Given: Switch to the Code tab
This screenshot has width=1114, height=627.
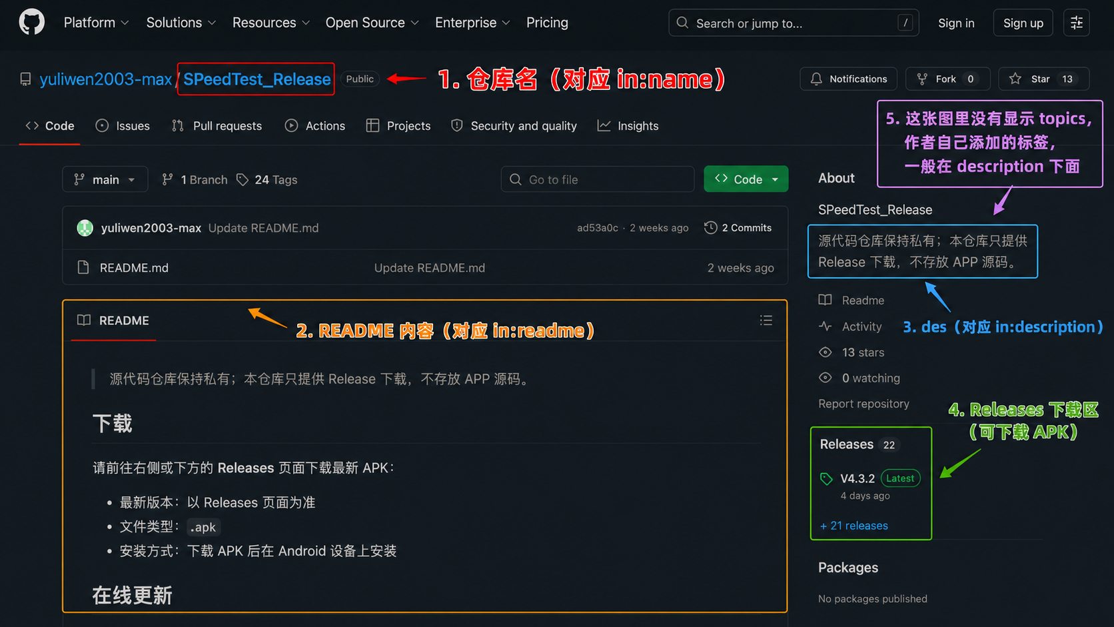Looking at the screenshot, I should click(x=50, y=126).
